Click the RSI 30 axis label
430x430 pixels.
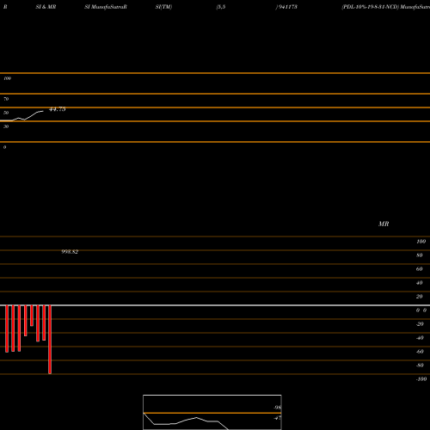6,126
